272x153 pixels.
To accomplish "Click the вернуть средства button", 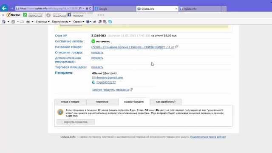I will coord(76,122).
